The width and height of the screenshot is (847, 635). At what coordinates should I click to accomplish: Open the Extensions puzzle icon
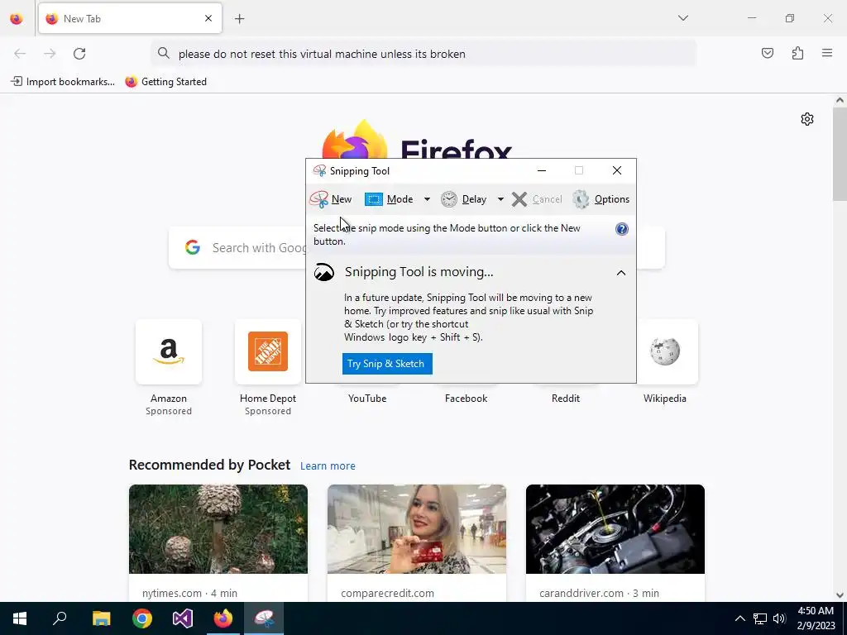click(797, 53)
